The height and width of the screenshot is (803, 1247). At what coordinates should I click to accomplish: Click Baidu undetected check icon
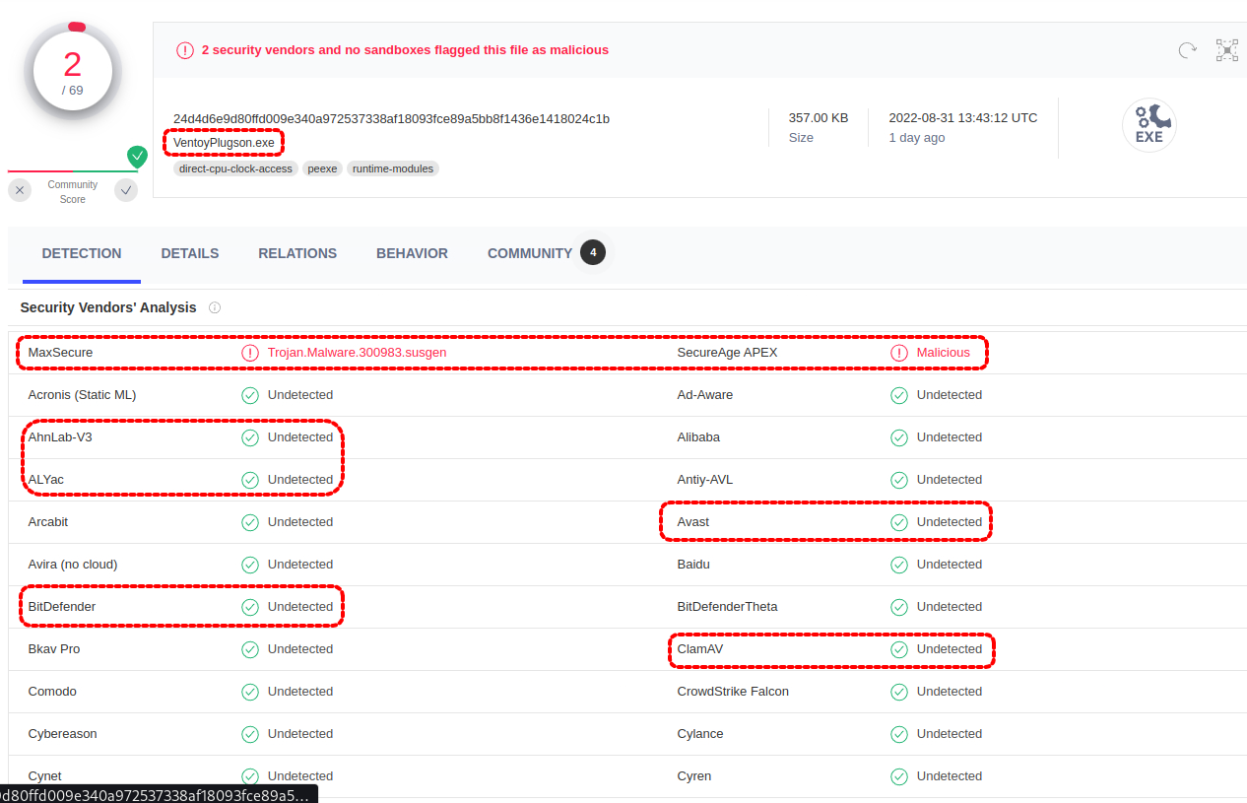click(899, 565)
